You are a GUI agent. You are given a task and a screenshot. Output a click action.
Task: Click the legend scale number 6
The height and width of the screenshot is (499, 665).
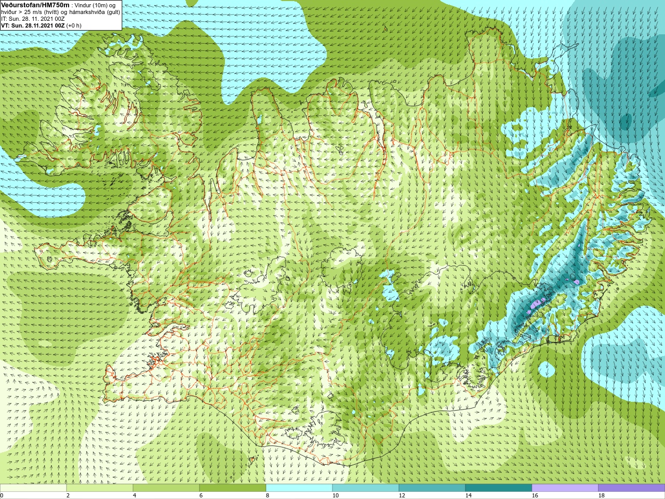201,495
